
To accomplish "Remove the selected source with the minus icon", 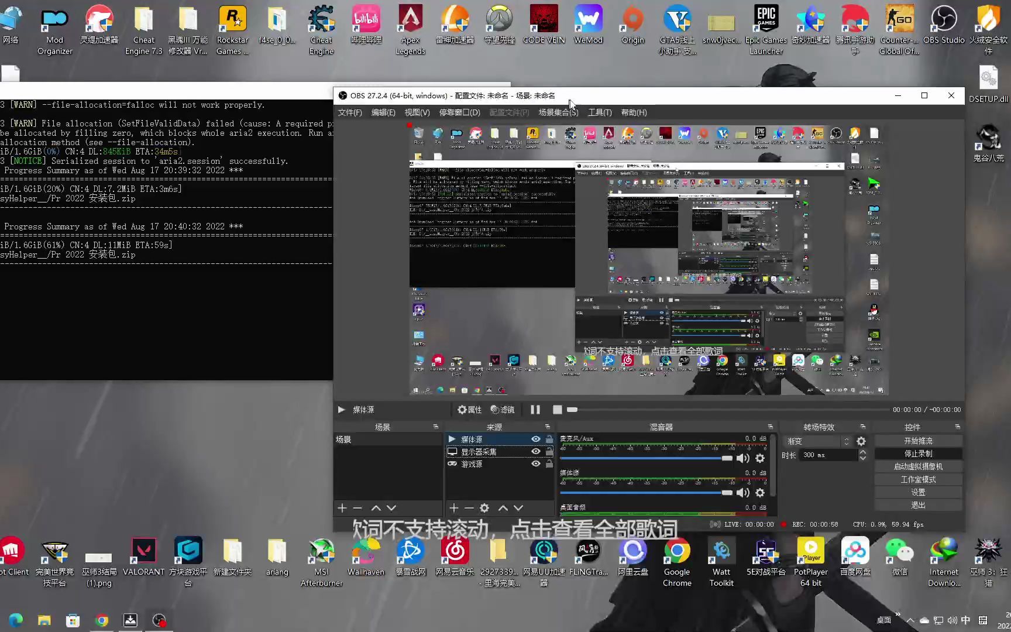I will click(x=469, y=508).
